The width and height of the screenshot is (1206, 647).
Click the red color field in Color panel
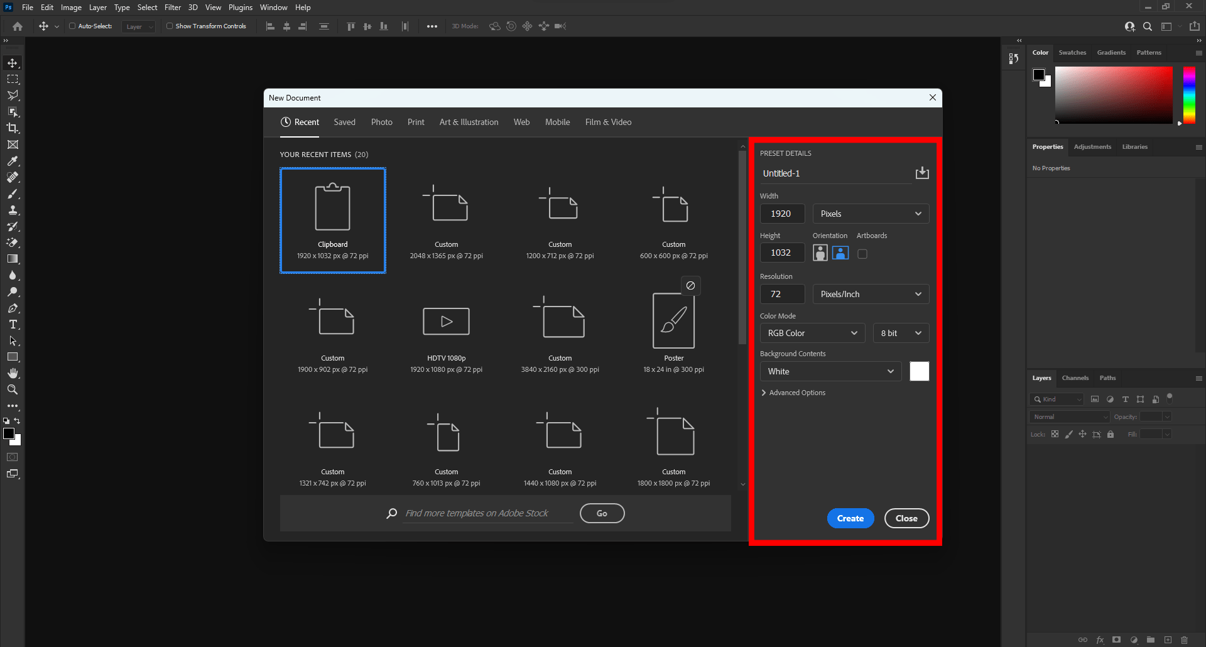pos(1114,95)
